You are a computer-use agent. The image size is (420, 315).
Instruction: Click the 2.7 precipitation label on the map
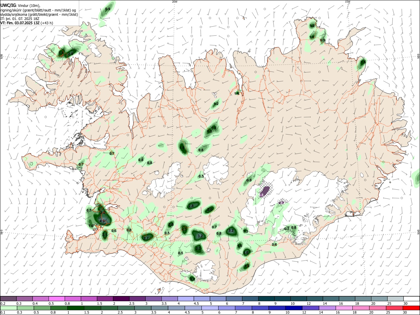tap(146, 238)
